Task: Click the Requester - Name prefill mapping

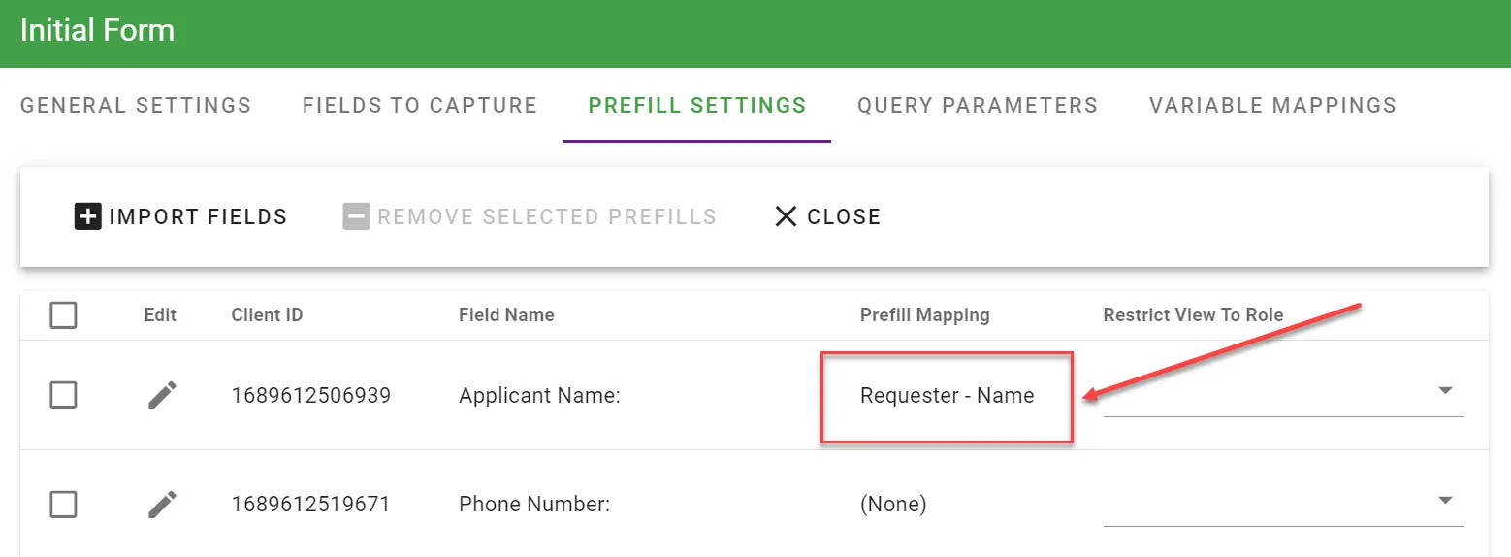Action: pos(947,396)
